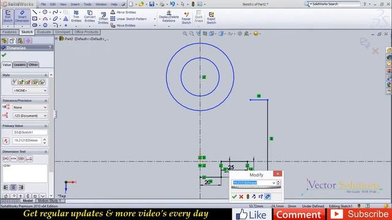The image size is (392, 220).
Task: Click the Rapid Sketch tool
Action: (211, 18)
